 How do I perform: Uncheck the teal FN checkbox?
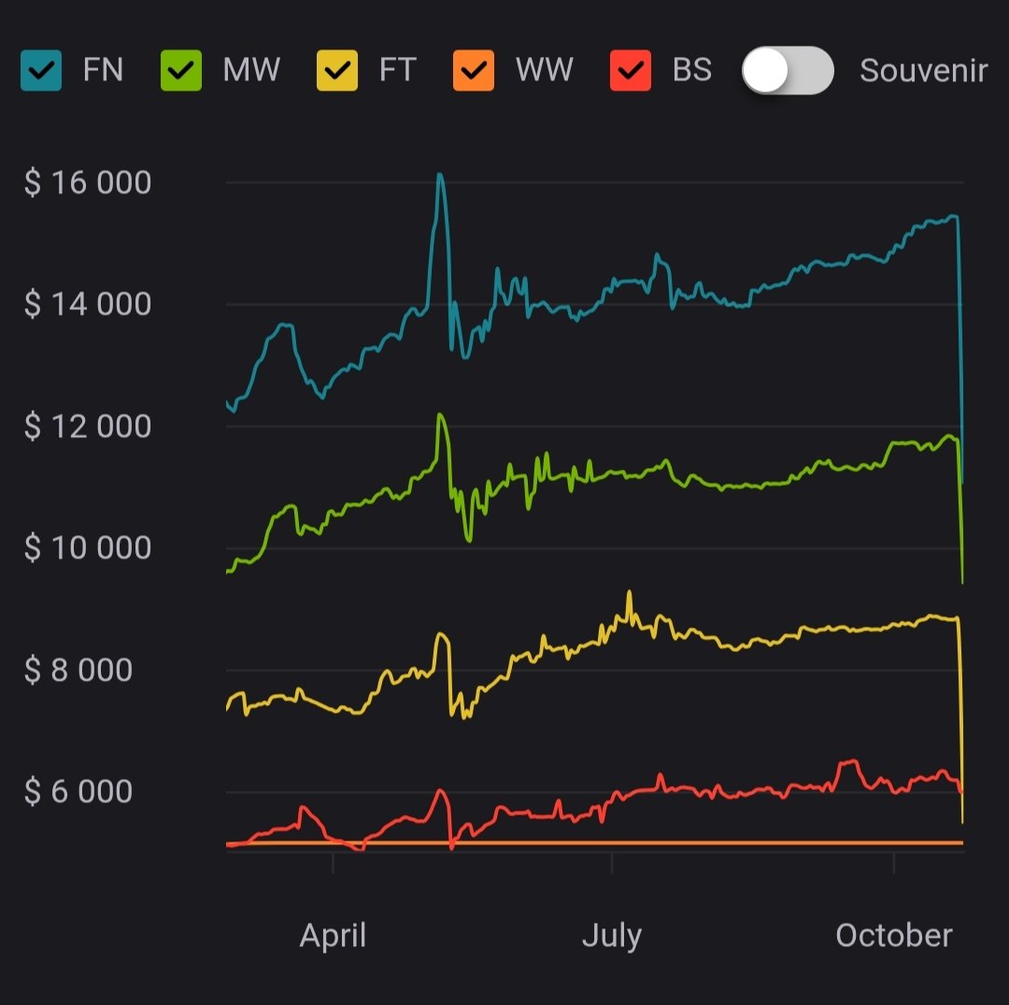pos(41,70)
